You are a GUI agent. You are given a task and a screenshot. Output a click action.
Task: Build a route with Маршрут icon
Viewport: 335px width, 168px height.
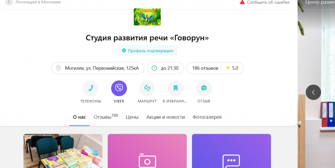tap(147, 88)
